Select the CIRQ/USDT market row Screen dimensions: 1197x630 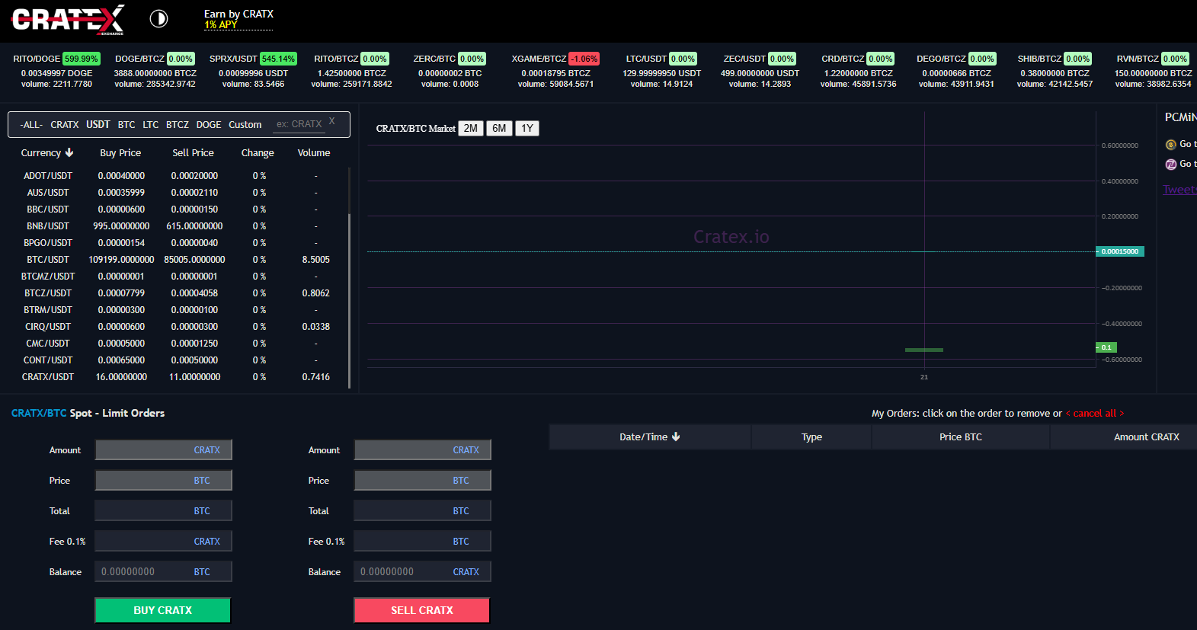(178, 326)
